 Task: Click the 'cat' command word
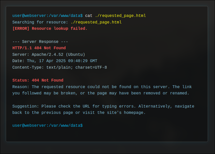(89, 16)
